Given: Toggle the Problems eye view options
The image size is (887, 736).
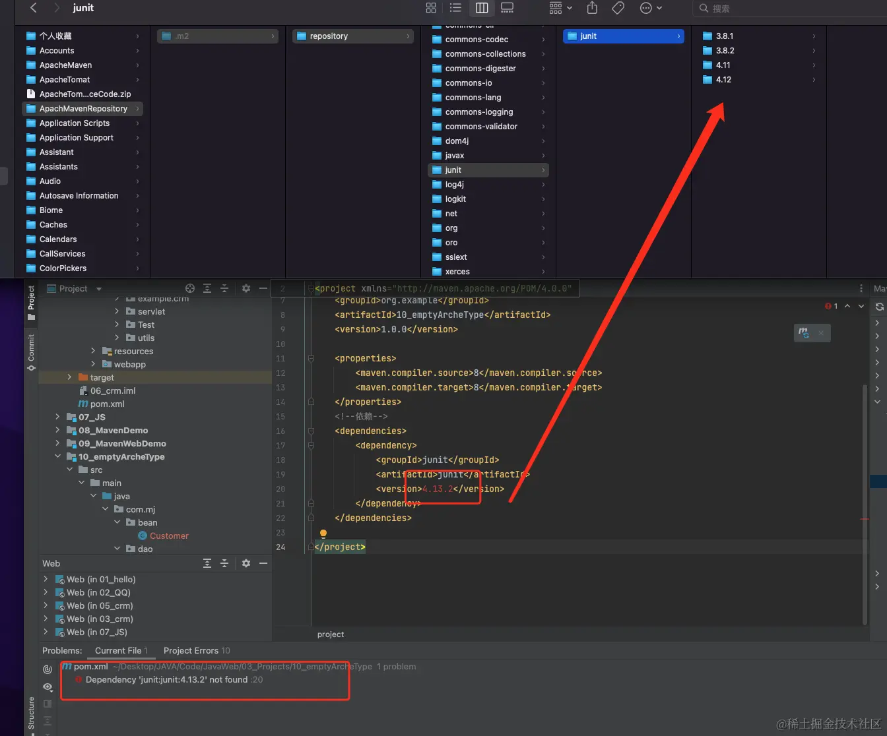Looking at the screenshot, I should (48, 687).
